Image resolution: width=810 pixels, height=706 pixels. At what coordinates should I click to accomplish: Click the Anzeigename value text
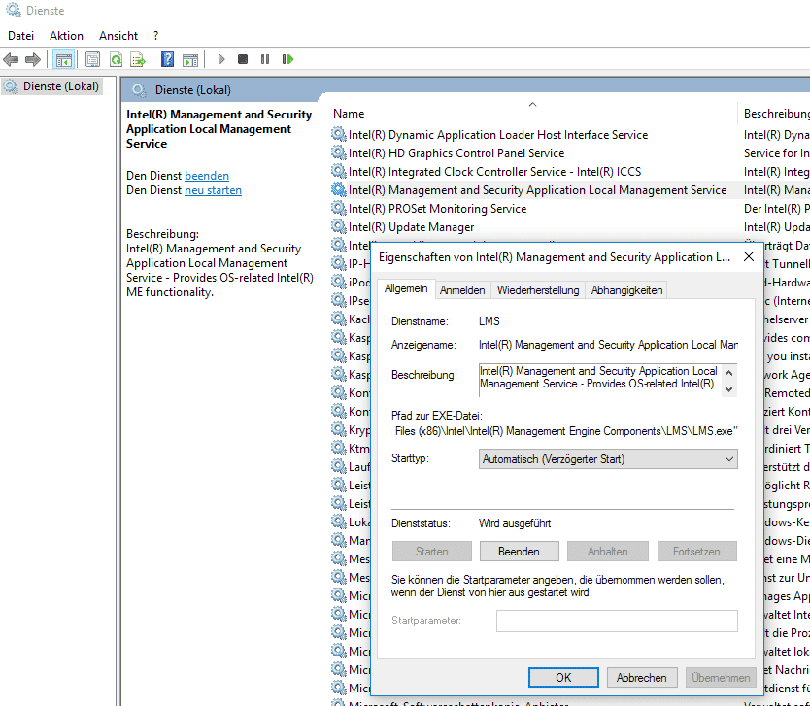point(608,345)
